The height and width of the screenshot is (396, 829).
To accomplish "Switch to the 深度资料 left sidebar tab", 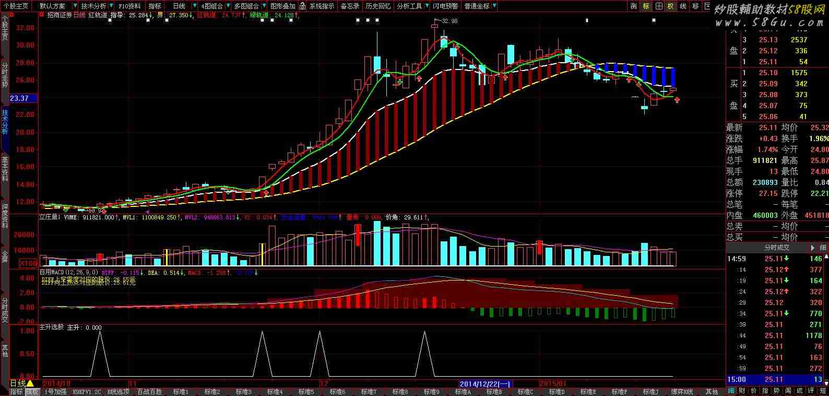I will point(5,215).
